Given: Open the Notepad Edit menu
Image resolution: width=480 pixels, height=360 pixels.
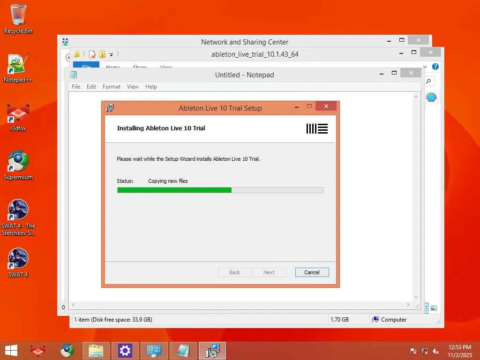Looking at the screenshot, I should click(91, 87).
